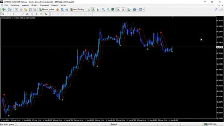
Task: Toggle chart shift from right border
Action: coord(123,9)
